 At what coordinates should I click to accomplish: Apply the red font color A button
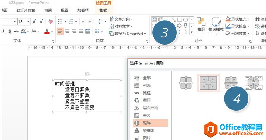[47, 31]
